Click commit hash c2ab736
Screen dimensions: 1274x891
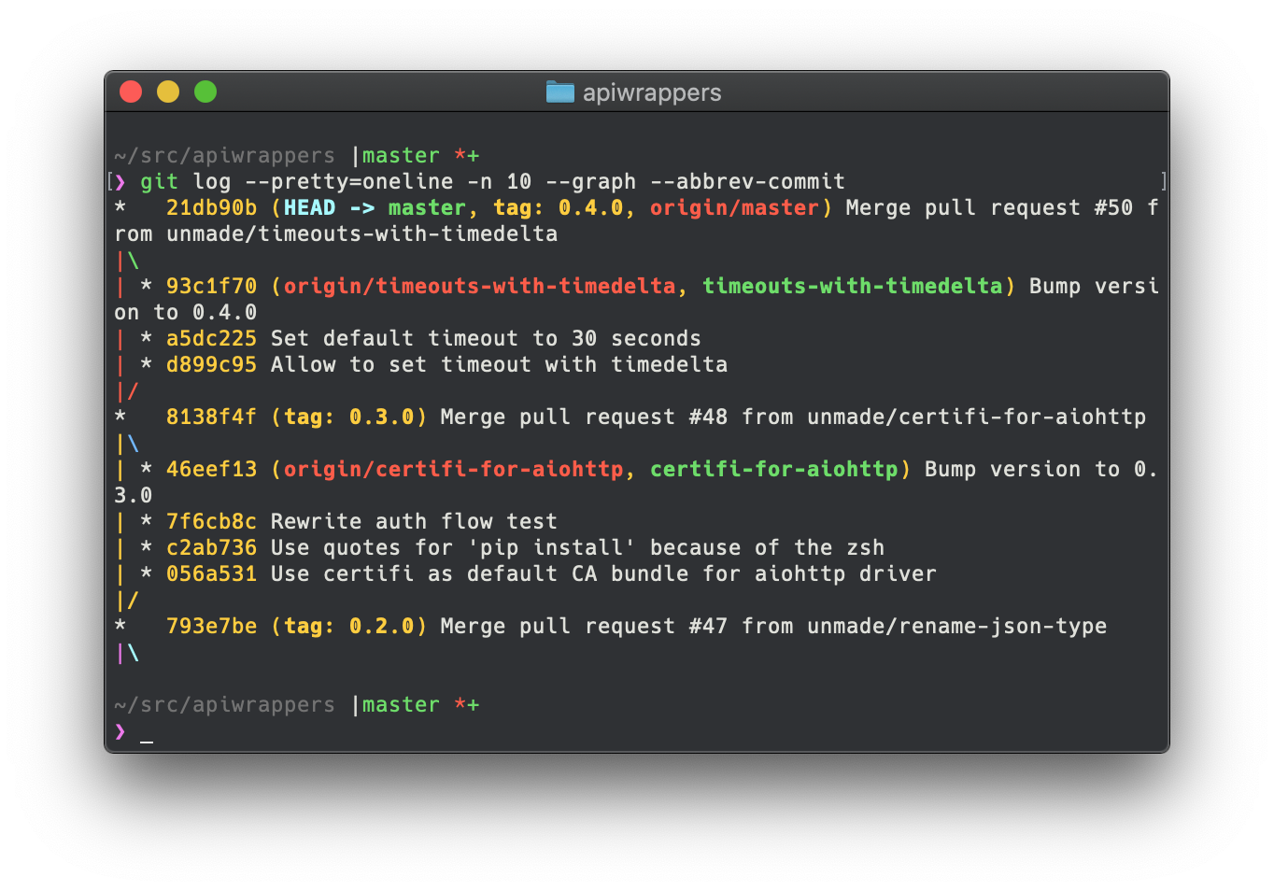click(211, 548)
